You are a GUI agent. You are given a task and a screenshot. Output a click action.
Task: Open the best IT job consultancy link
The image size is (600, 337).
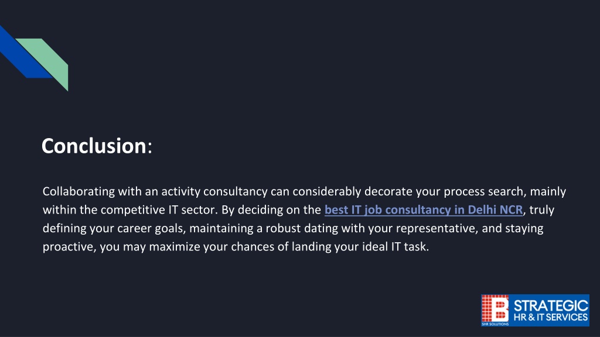pos(423,210)
